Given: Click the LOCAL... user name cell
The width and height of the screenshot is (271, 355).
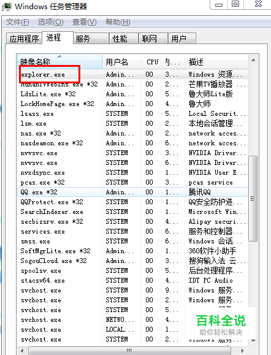Looking at the screenshot, I should (120, 329).
